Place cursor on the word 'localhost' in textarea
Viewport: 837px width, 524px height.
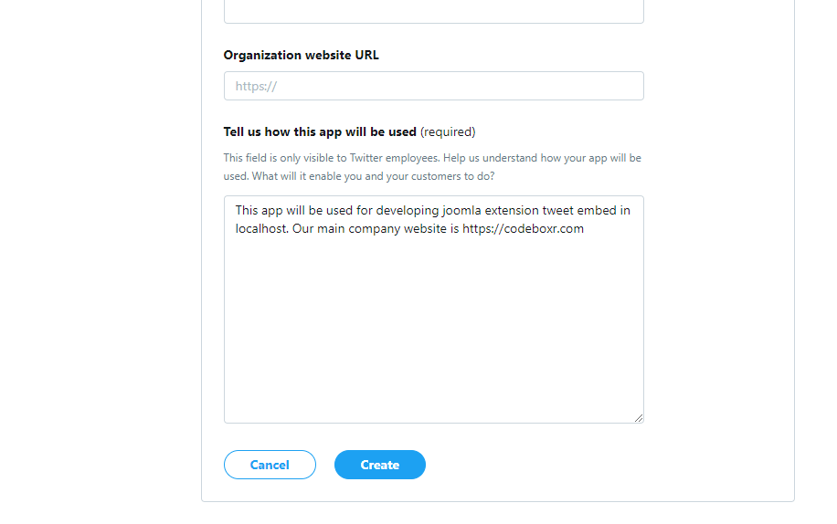click(261, 229)
